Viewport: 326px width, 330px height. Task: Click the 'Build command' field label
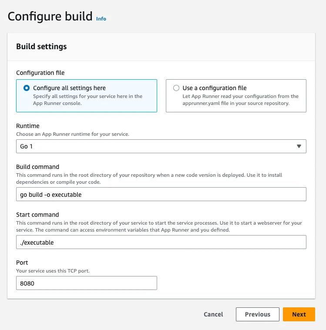pos(37,167)
